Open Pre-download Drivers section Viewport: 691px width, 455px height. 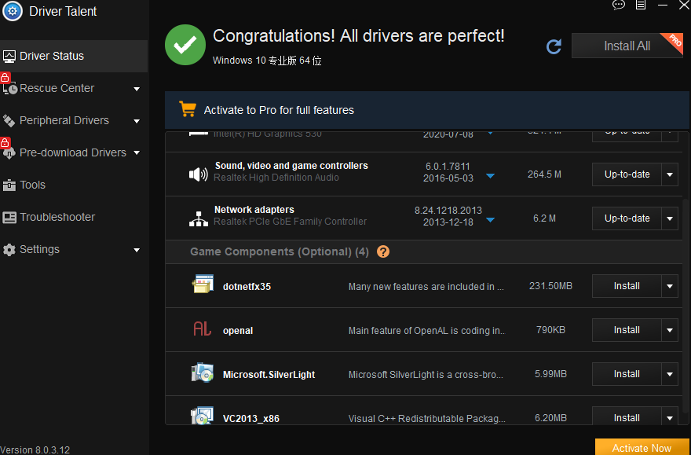pyautogui.click(x=74, y=152)
